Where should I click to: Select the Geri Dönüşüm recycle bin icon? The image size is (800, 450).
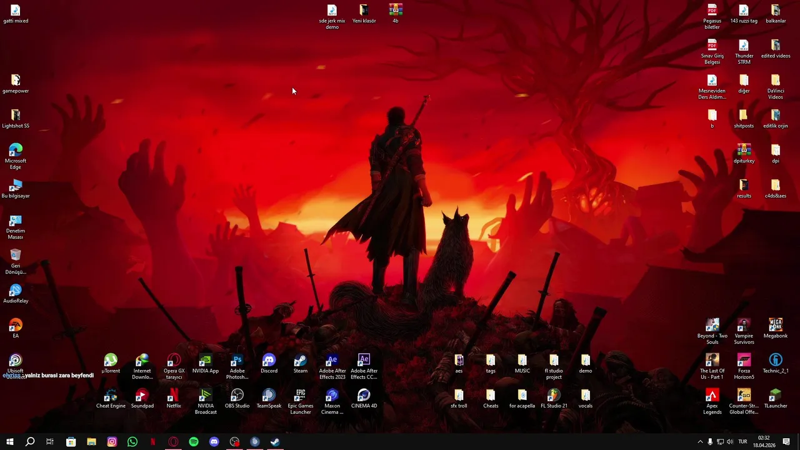(16, 262)
